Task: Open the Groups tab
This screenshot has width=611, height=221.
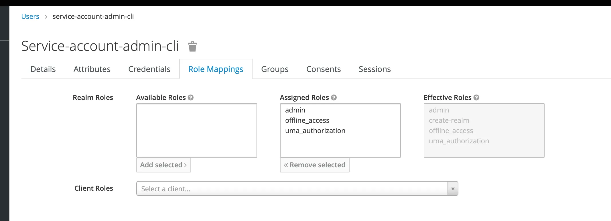Action: (x=275, y=69)
